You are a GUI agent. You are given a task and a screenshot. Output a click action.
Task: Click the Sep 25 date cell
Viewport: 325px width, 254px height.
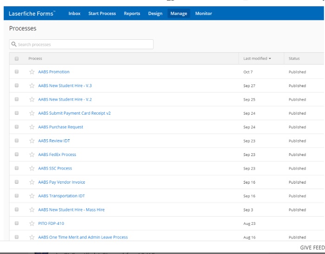click(249, 100)
